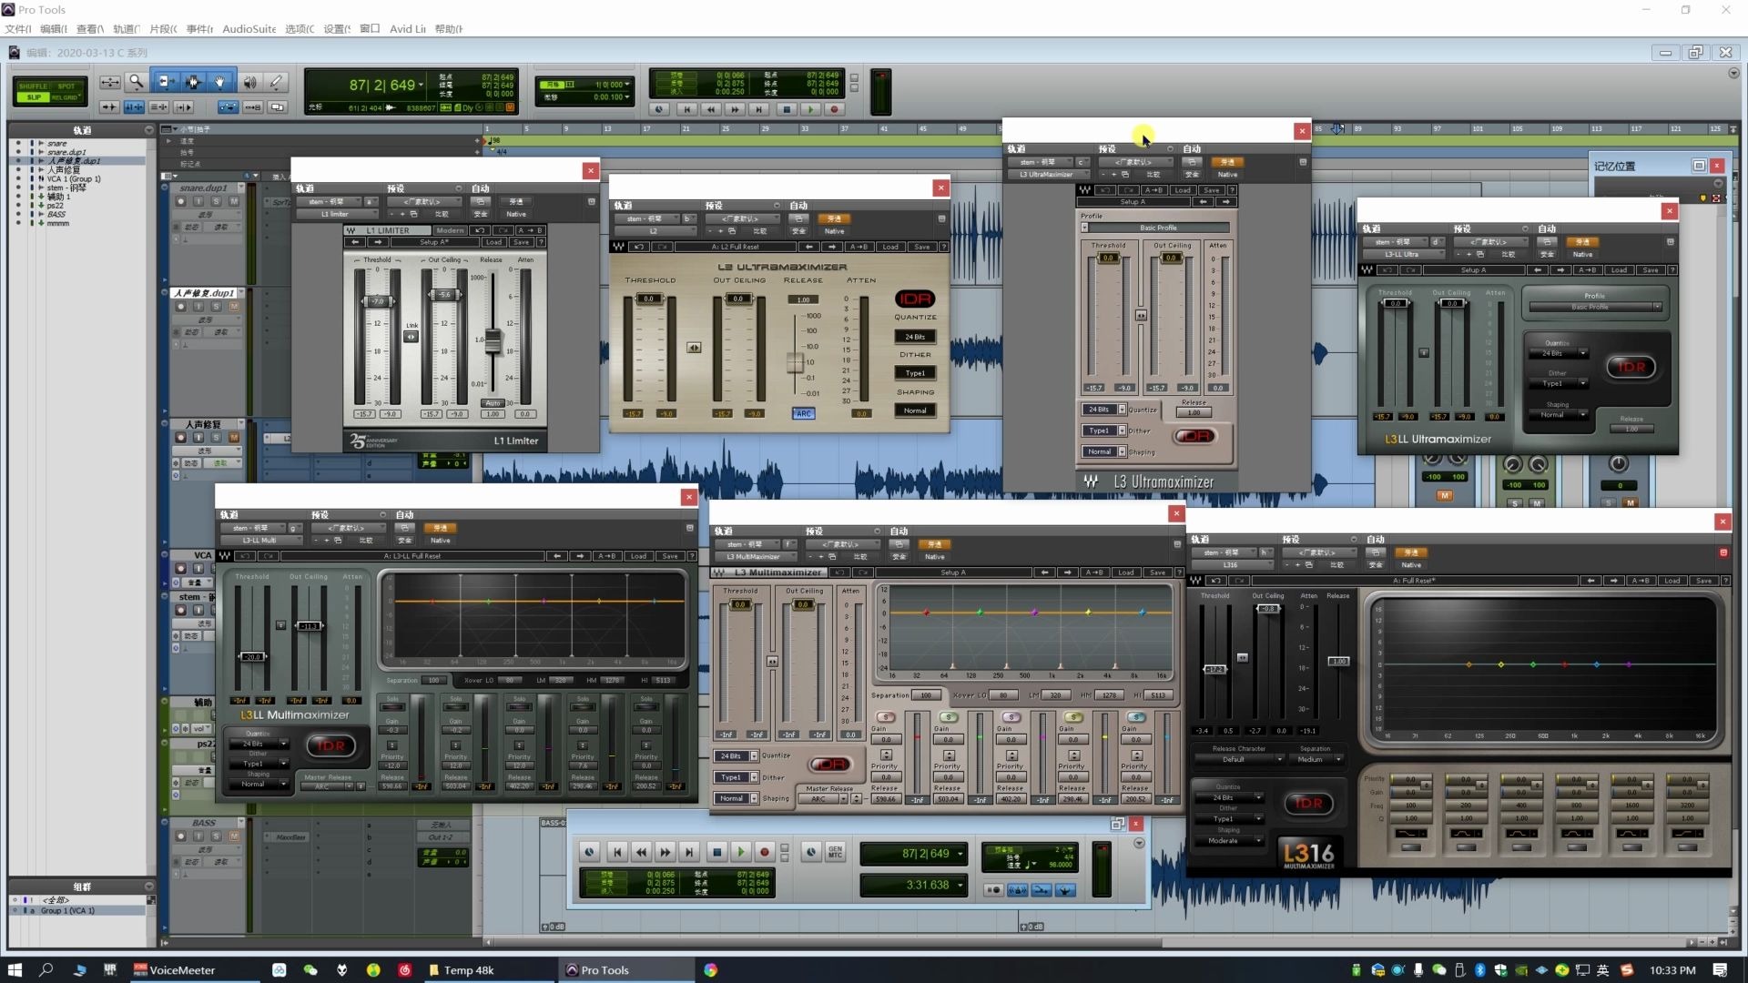Click Release fader handle in L1 Limiter

coord(493,339)
